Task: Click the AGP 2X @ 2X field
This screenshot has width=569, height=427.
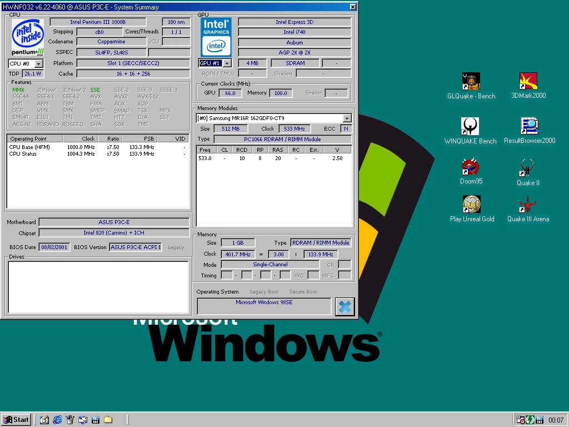Action: pos(295,53)
